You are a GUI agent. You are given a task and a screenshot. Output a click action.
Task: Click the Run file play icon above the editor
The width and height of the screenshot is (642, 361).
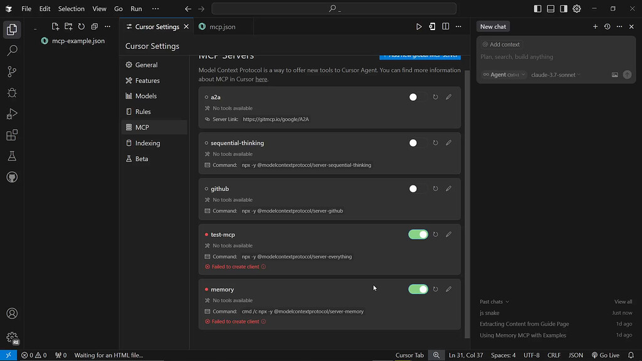click(x=419, y=26)
